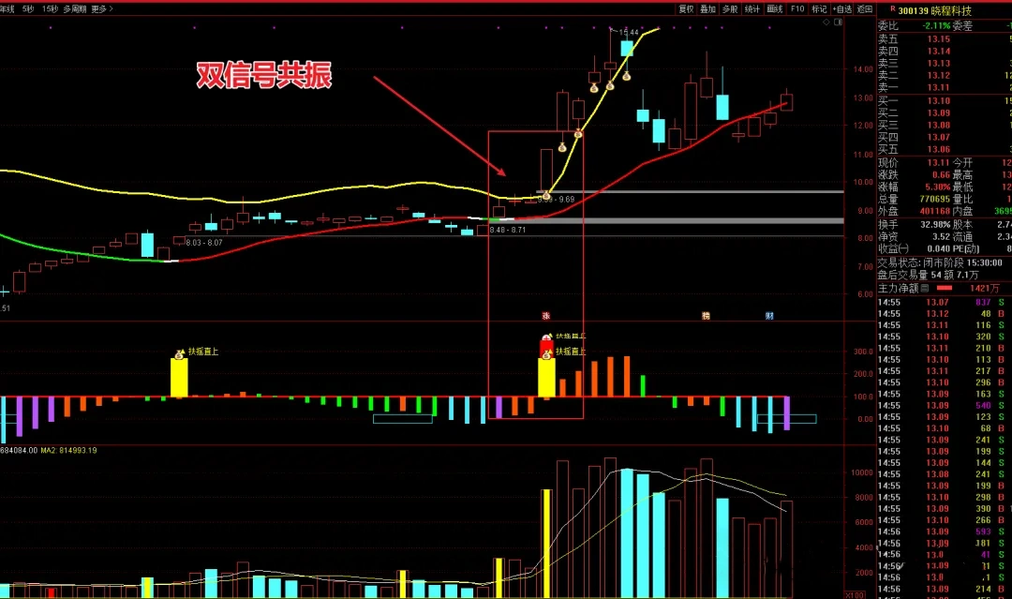This screenshot has height=599, width=1012.
Task: Click the panel layout icon beside diamond
Action: point(838,22)
